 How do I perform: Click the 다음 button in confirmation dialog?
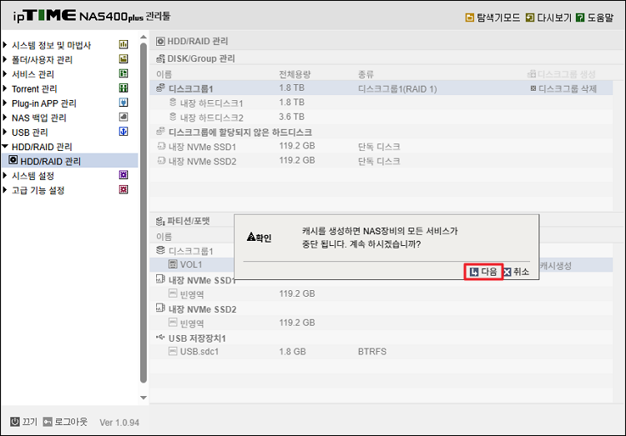pos(484,272)
